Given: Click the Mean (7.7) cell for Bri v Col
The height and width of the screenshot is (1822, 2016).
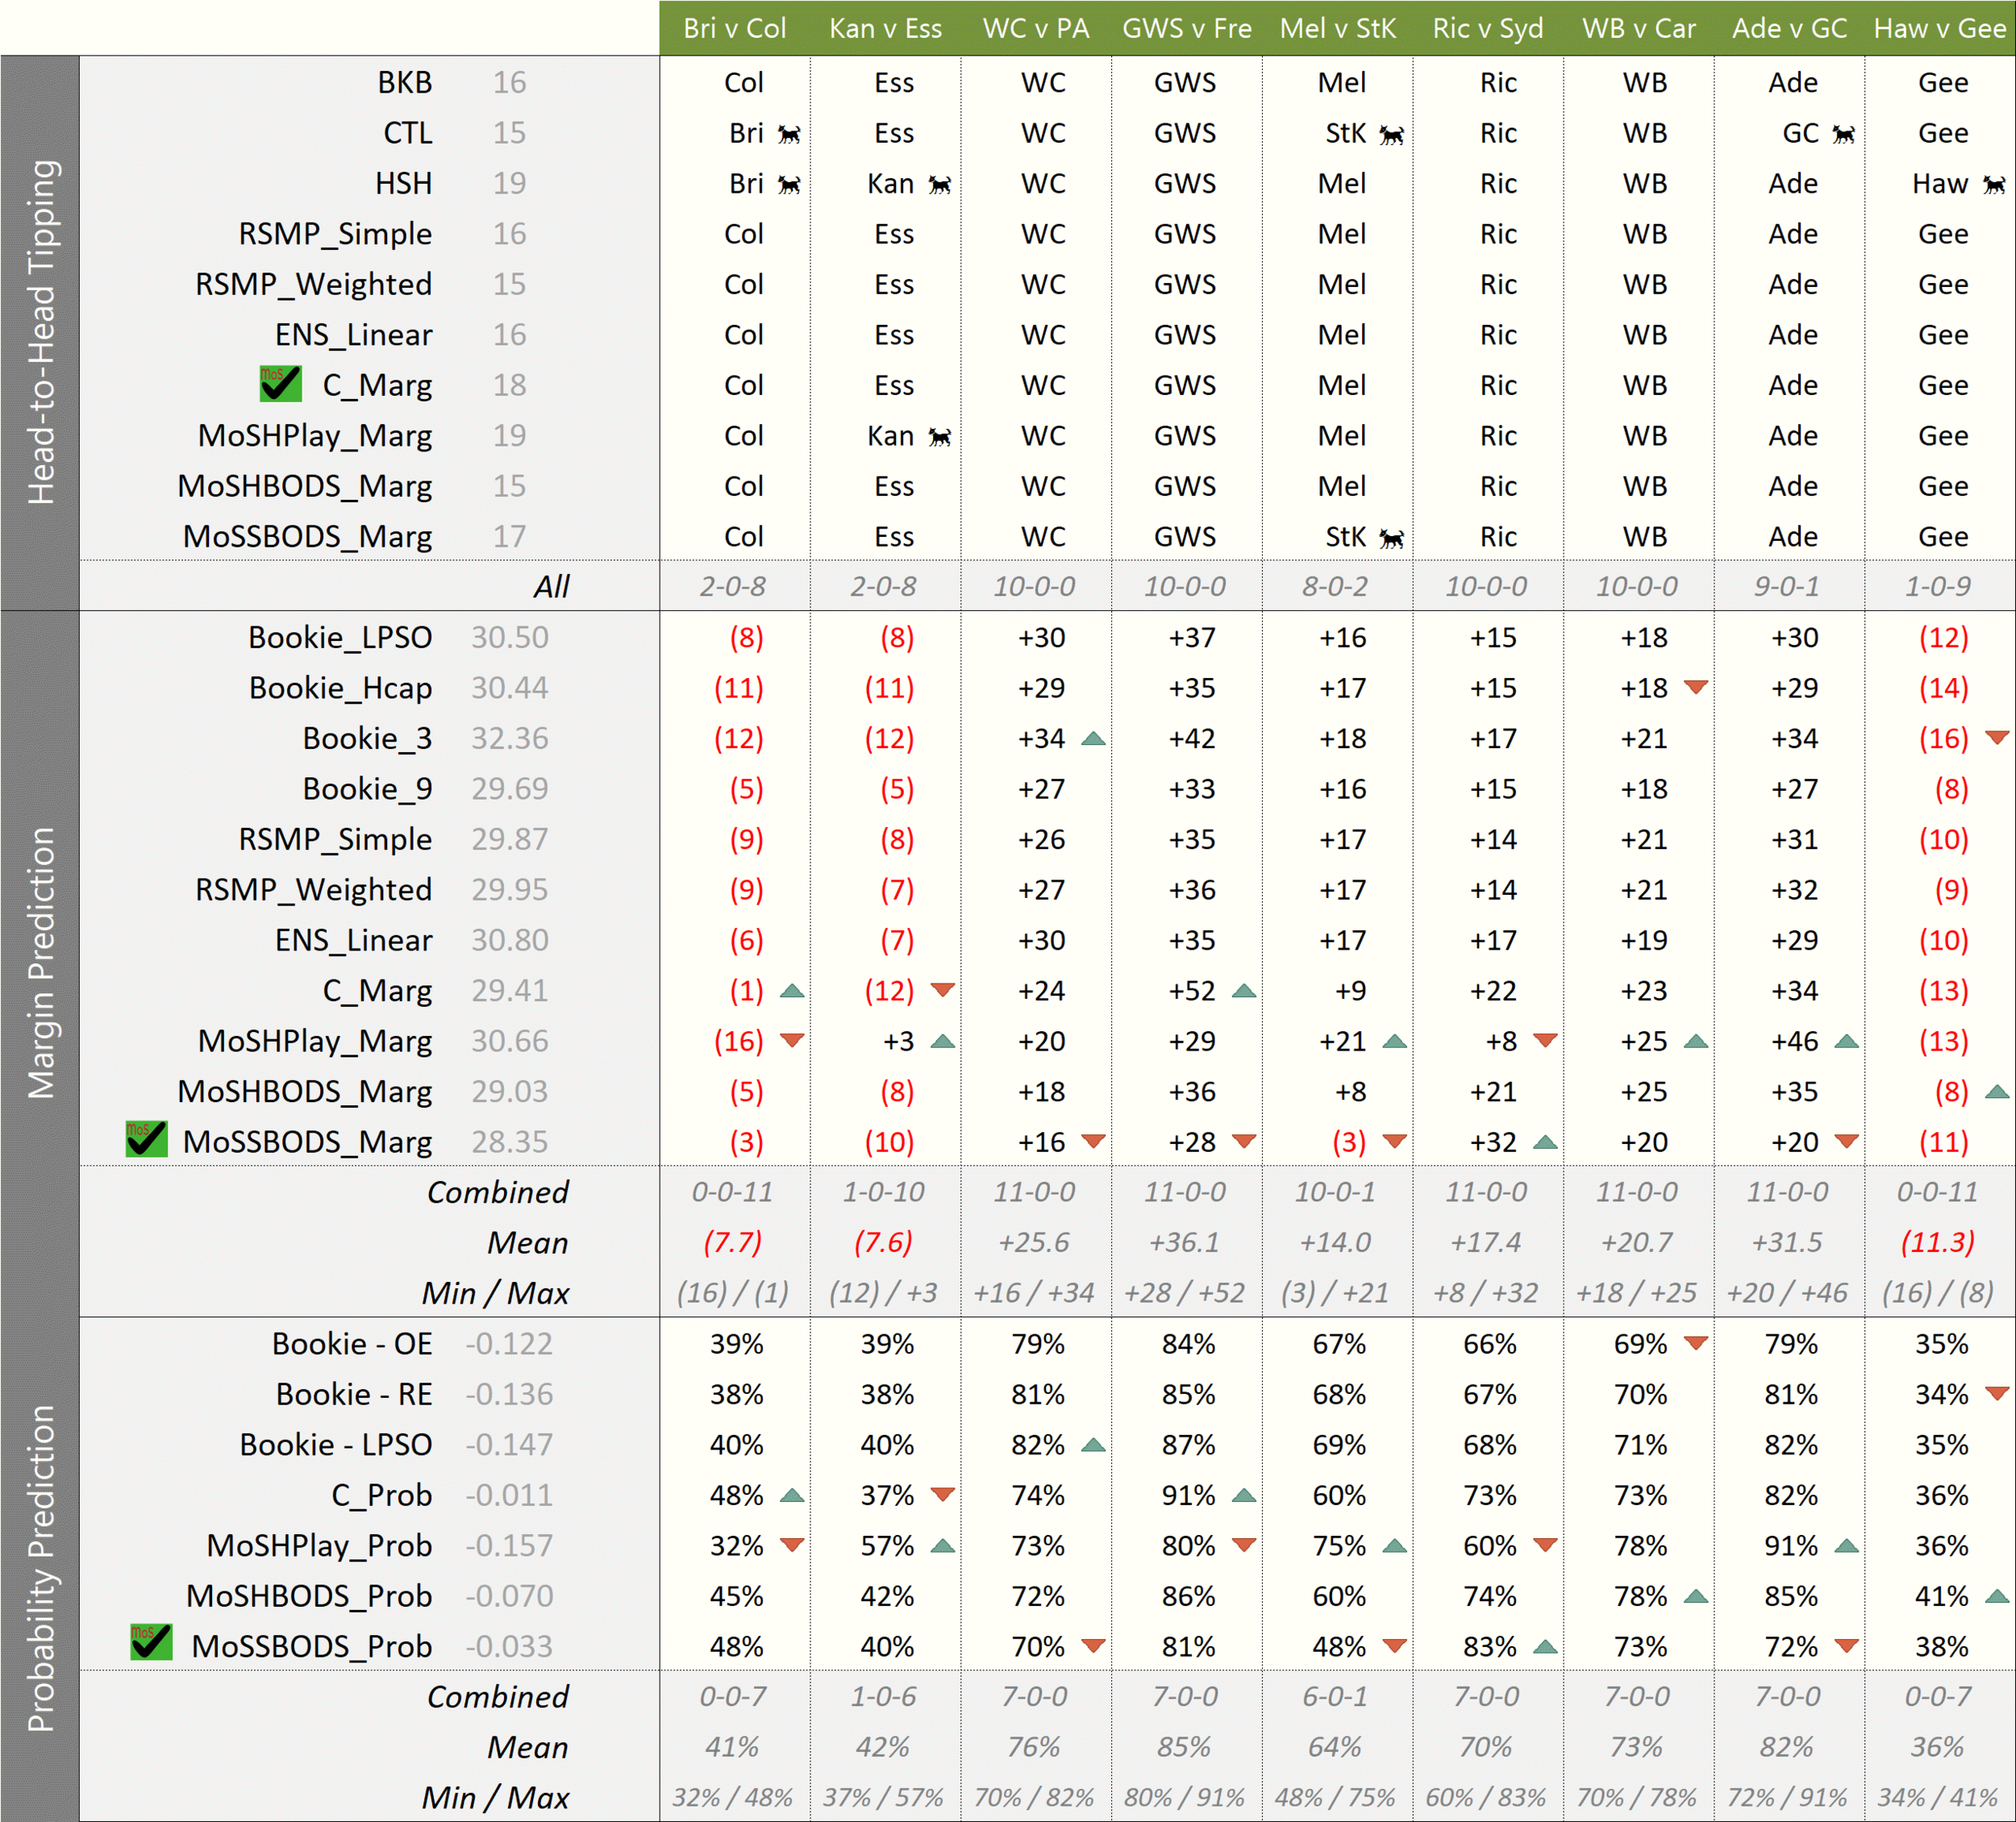Looking at the screenshot, I should point(733,1243).
